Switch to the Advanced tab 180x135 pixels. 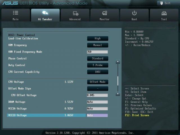point(75,15)
